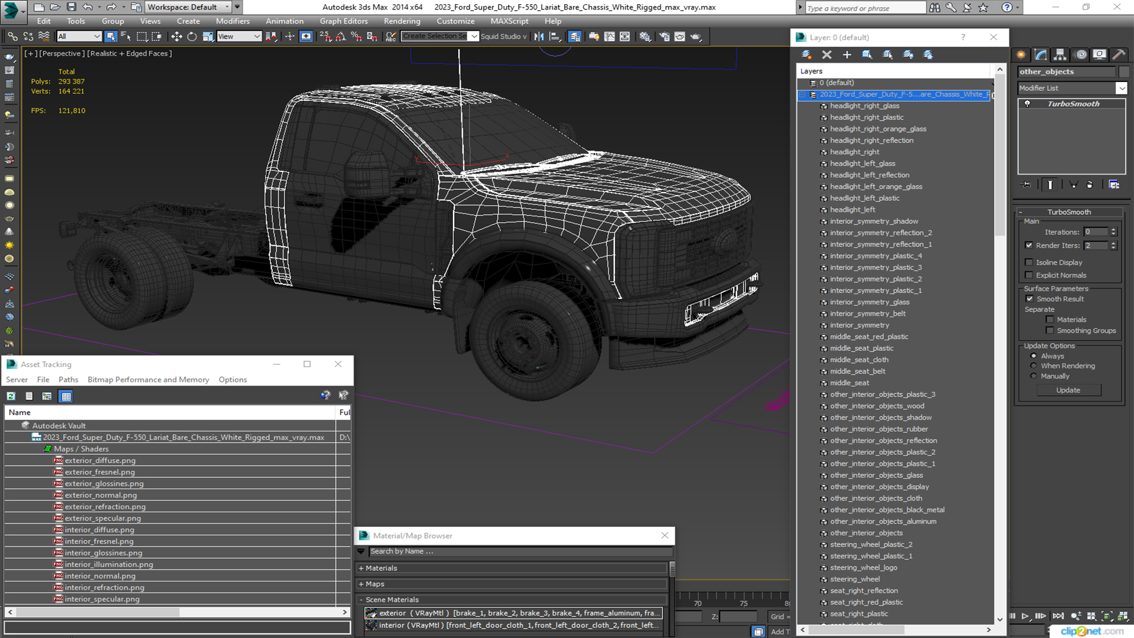Open the Modifier List dropdown
The height and width of the screenshot is (638, 1134).
(x=1121, y=88)
